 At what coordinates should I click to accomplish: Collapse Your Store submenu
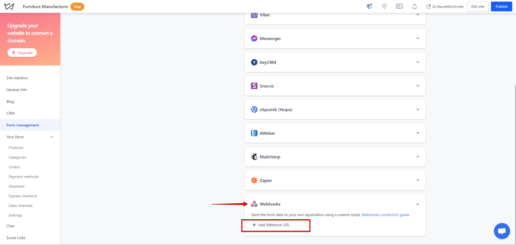click(51, 137)
